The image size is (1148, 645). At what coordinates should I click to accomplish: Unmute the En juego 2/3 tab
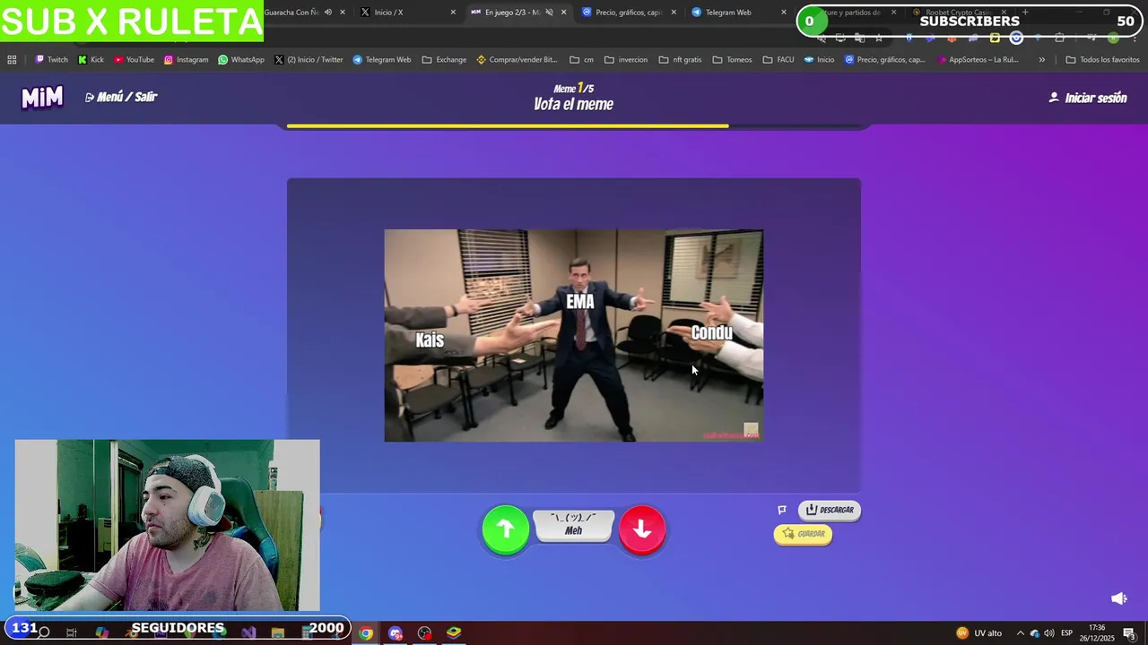(x=549, y=13)
